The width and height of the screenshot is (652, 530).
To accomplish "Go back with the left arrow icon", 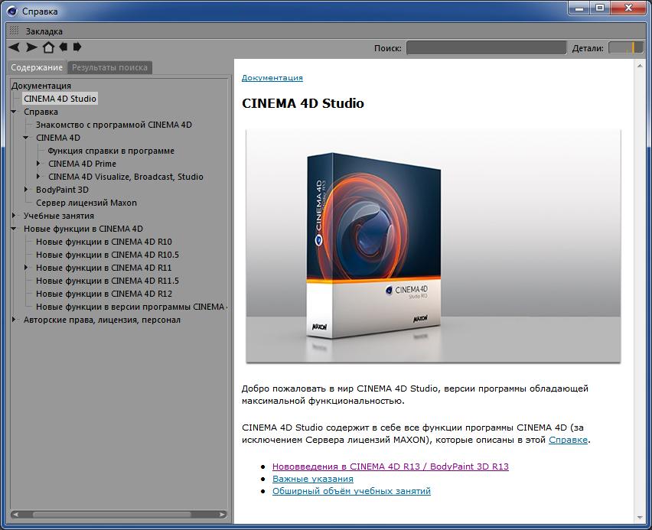I will coord(14,47).
